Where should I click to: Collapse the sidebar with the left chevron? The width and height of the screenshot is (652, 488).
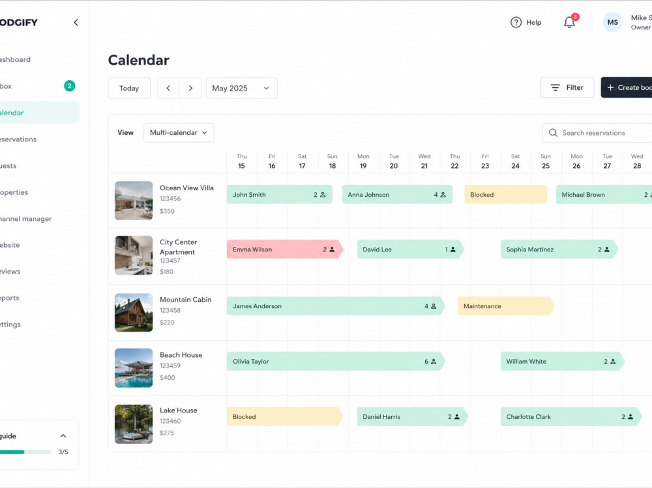(x=76, y=22)
